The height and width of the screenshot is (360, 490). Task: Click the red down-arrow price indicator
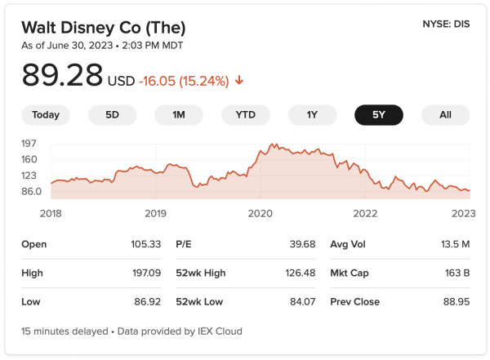239,81
